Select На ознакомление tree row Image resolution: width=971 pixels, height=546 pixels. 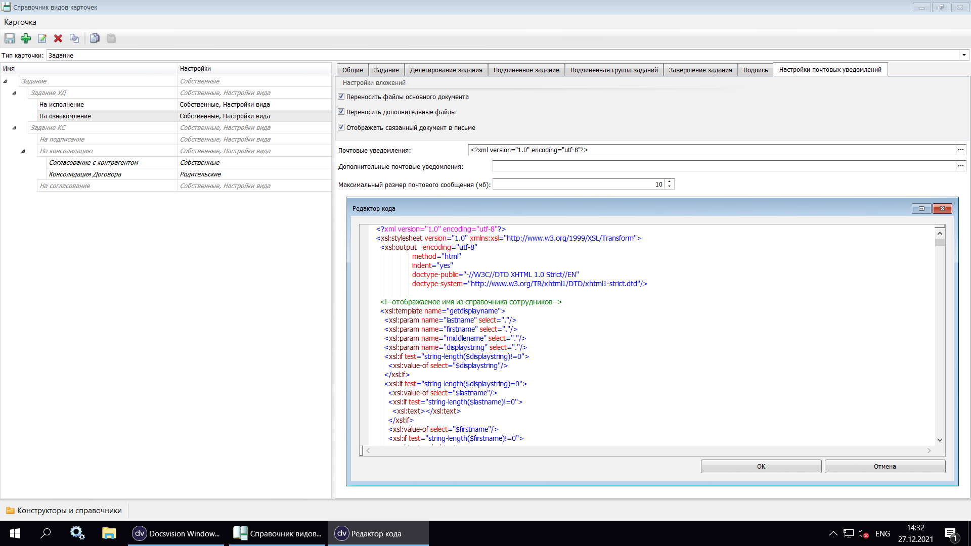(184, 116)
